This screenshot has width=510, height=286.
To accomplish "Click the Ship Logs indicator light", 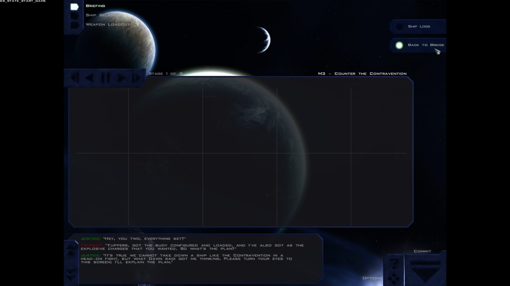I will [399, 26].
